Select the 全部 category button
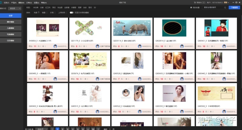This screenshot has width=242, height=130. click(x=11, y=15)
